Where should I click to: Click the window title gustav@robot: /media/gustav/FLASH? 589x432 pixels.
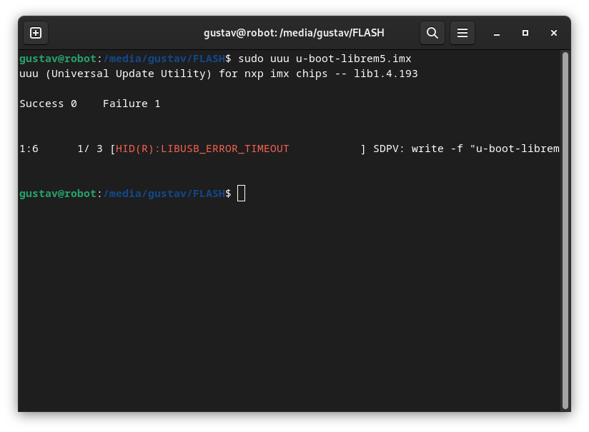294,33
